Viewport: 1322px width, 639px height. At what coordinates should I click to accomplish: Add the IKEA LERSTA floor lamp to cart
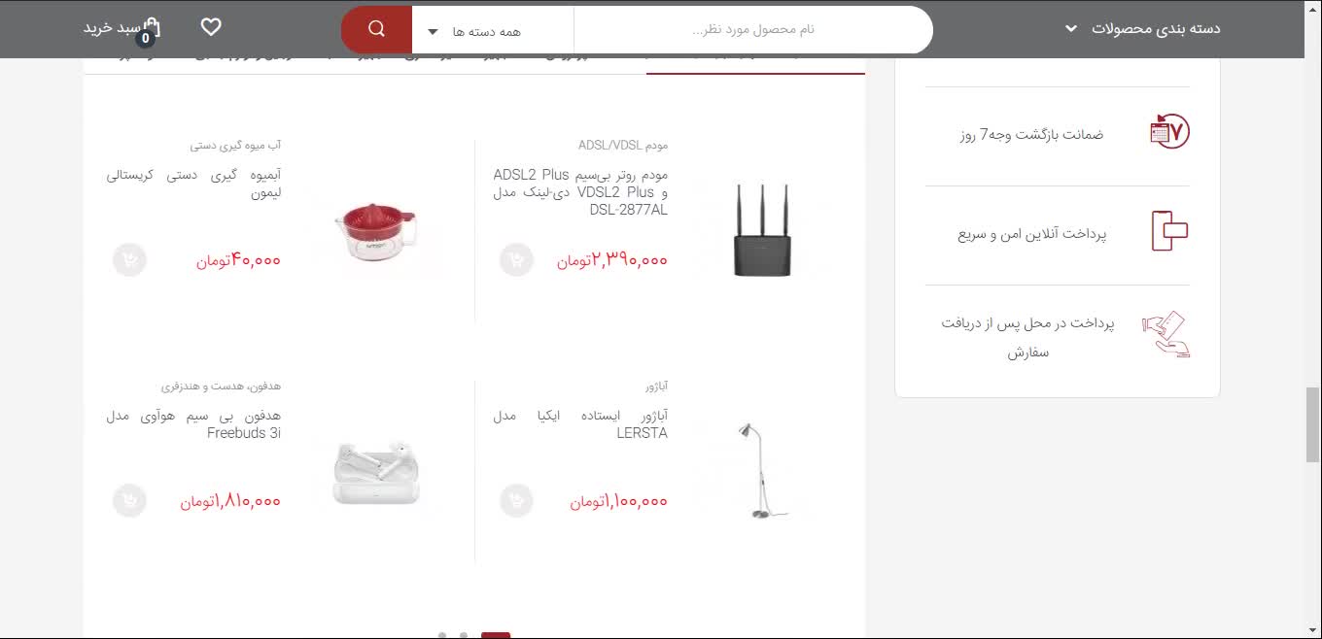click(516, 501)
